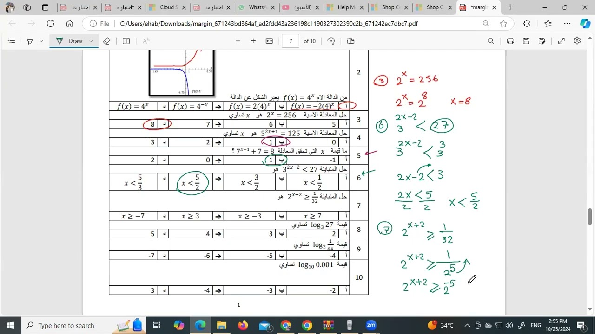Expand Highlight color options arrow
This screenshot has width=595, height=334.
41,41
